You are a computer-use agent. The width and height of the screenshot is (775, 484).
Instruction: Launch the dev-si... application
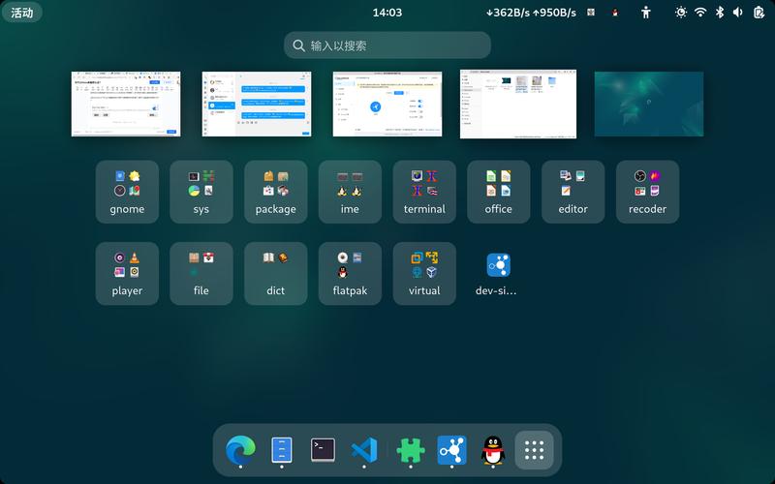[x=499, y=274]
